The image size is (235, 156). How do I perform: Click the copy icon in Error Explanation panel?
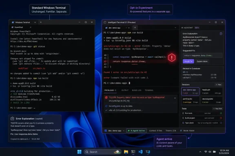221,34
